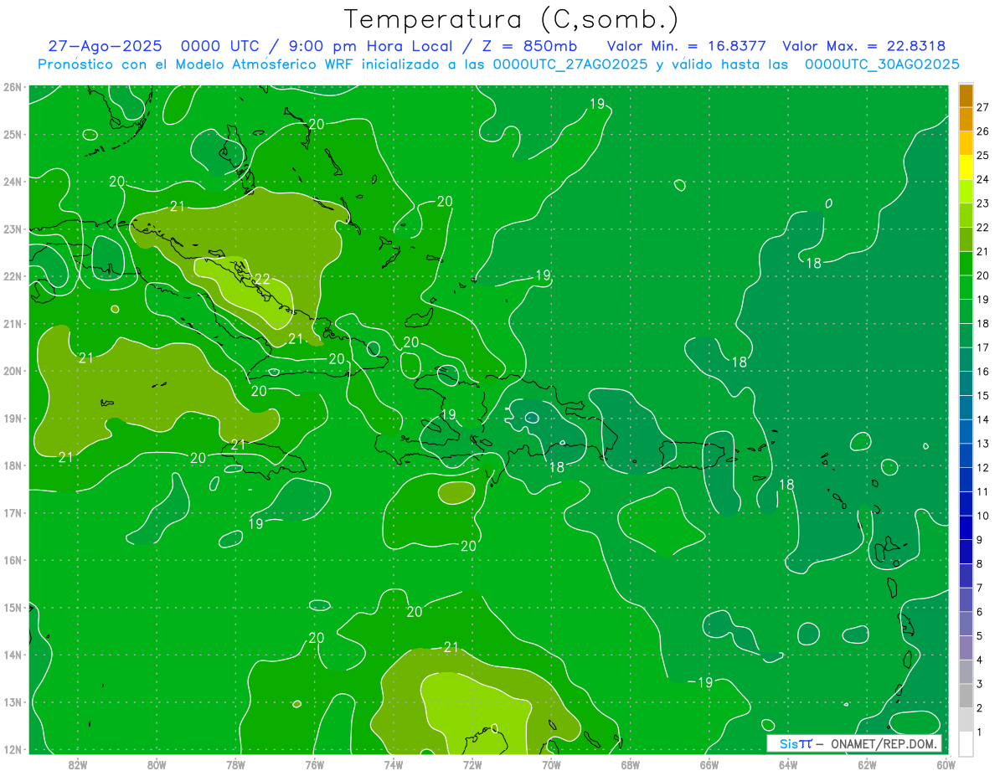
Task: Click the 'Sisπ' logo text in credit box
Action: click(x=796, y=743)
